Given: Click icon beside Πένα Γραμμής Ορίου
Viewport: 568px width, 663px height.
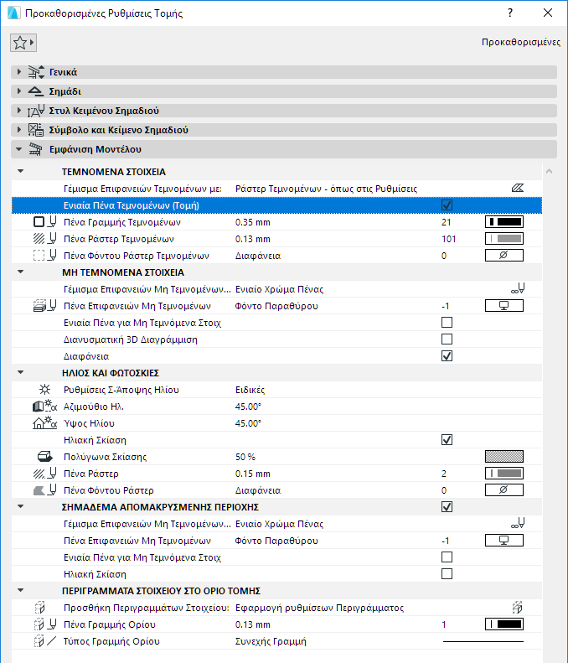Looking at the screenshot, I should 44,624.
